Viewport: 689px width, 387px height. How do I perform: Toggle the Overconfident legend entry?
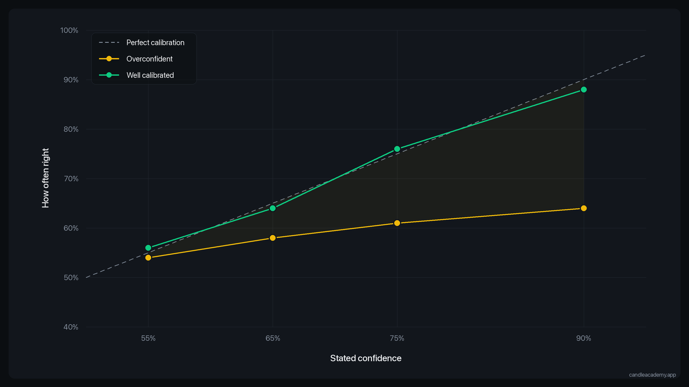[136, 59]
